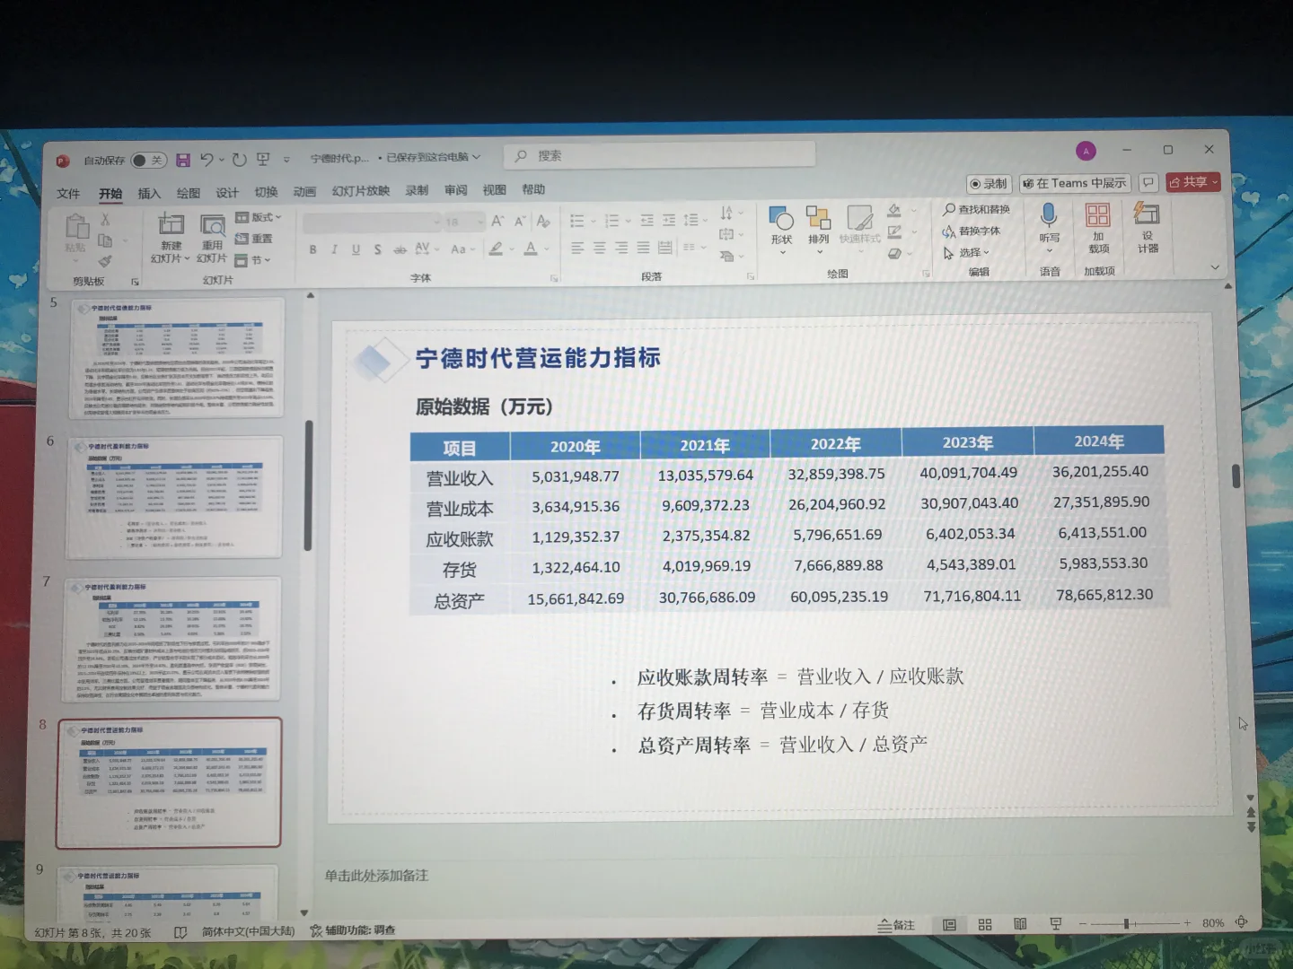Viewport: 1293px width, 969px height.
Task: Collapse the ribbon with the chevron
Action: tap(1215, 267)
